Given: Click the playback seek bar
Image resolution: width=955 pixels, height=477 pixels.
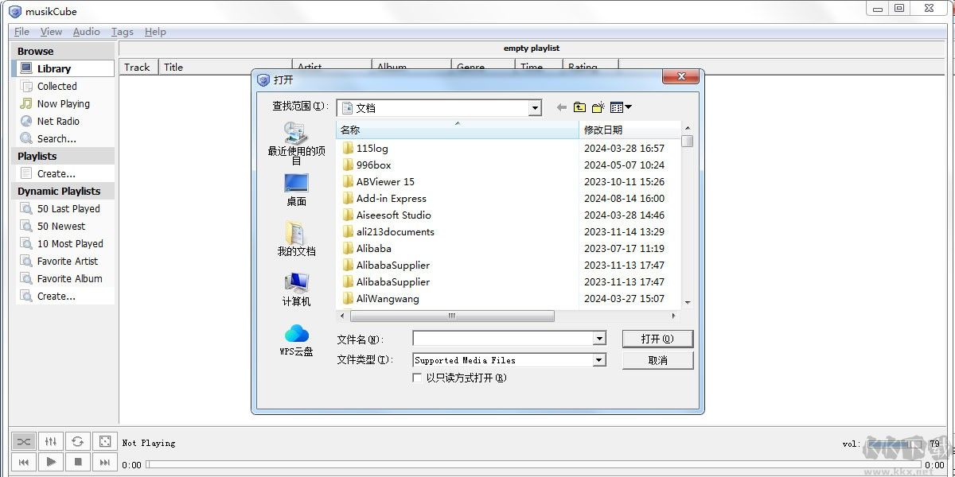Looking at the screenshot, I should [534, 464].
